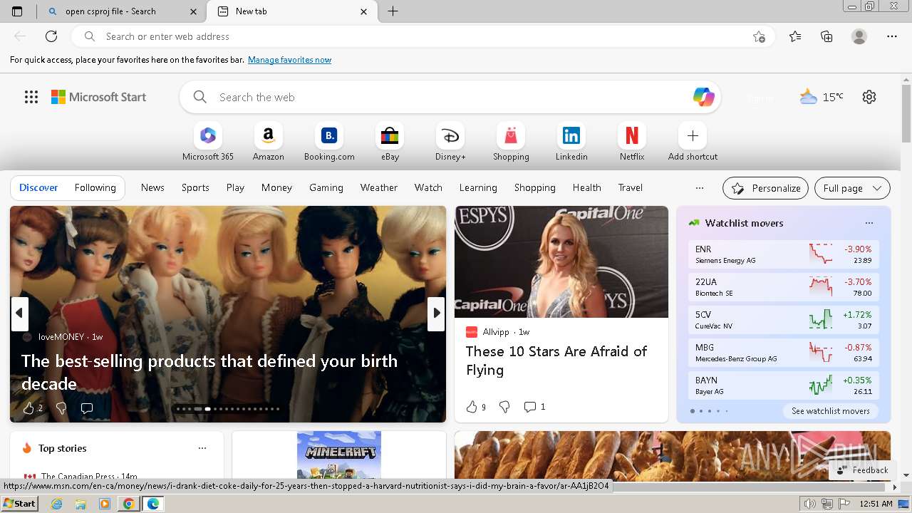This screenshot has height=513, width=912.
Task: Open the eBay shortcut
Action: coord(390,142)
